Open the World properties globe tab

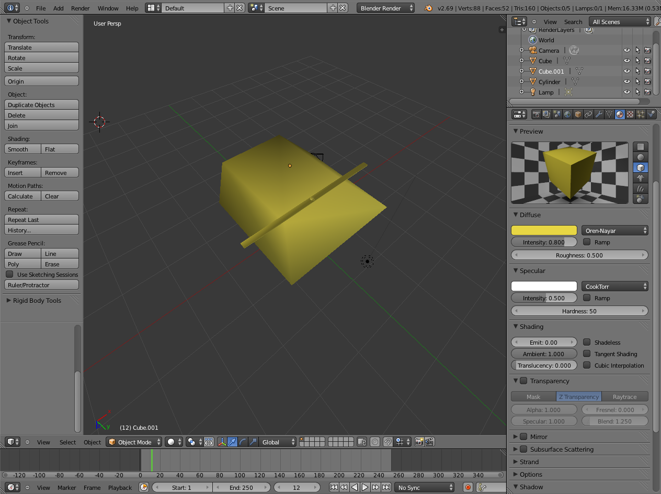coord(567,114)
